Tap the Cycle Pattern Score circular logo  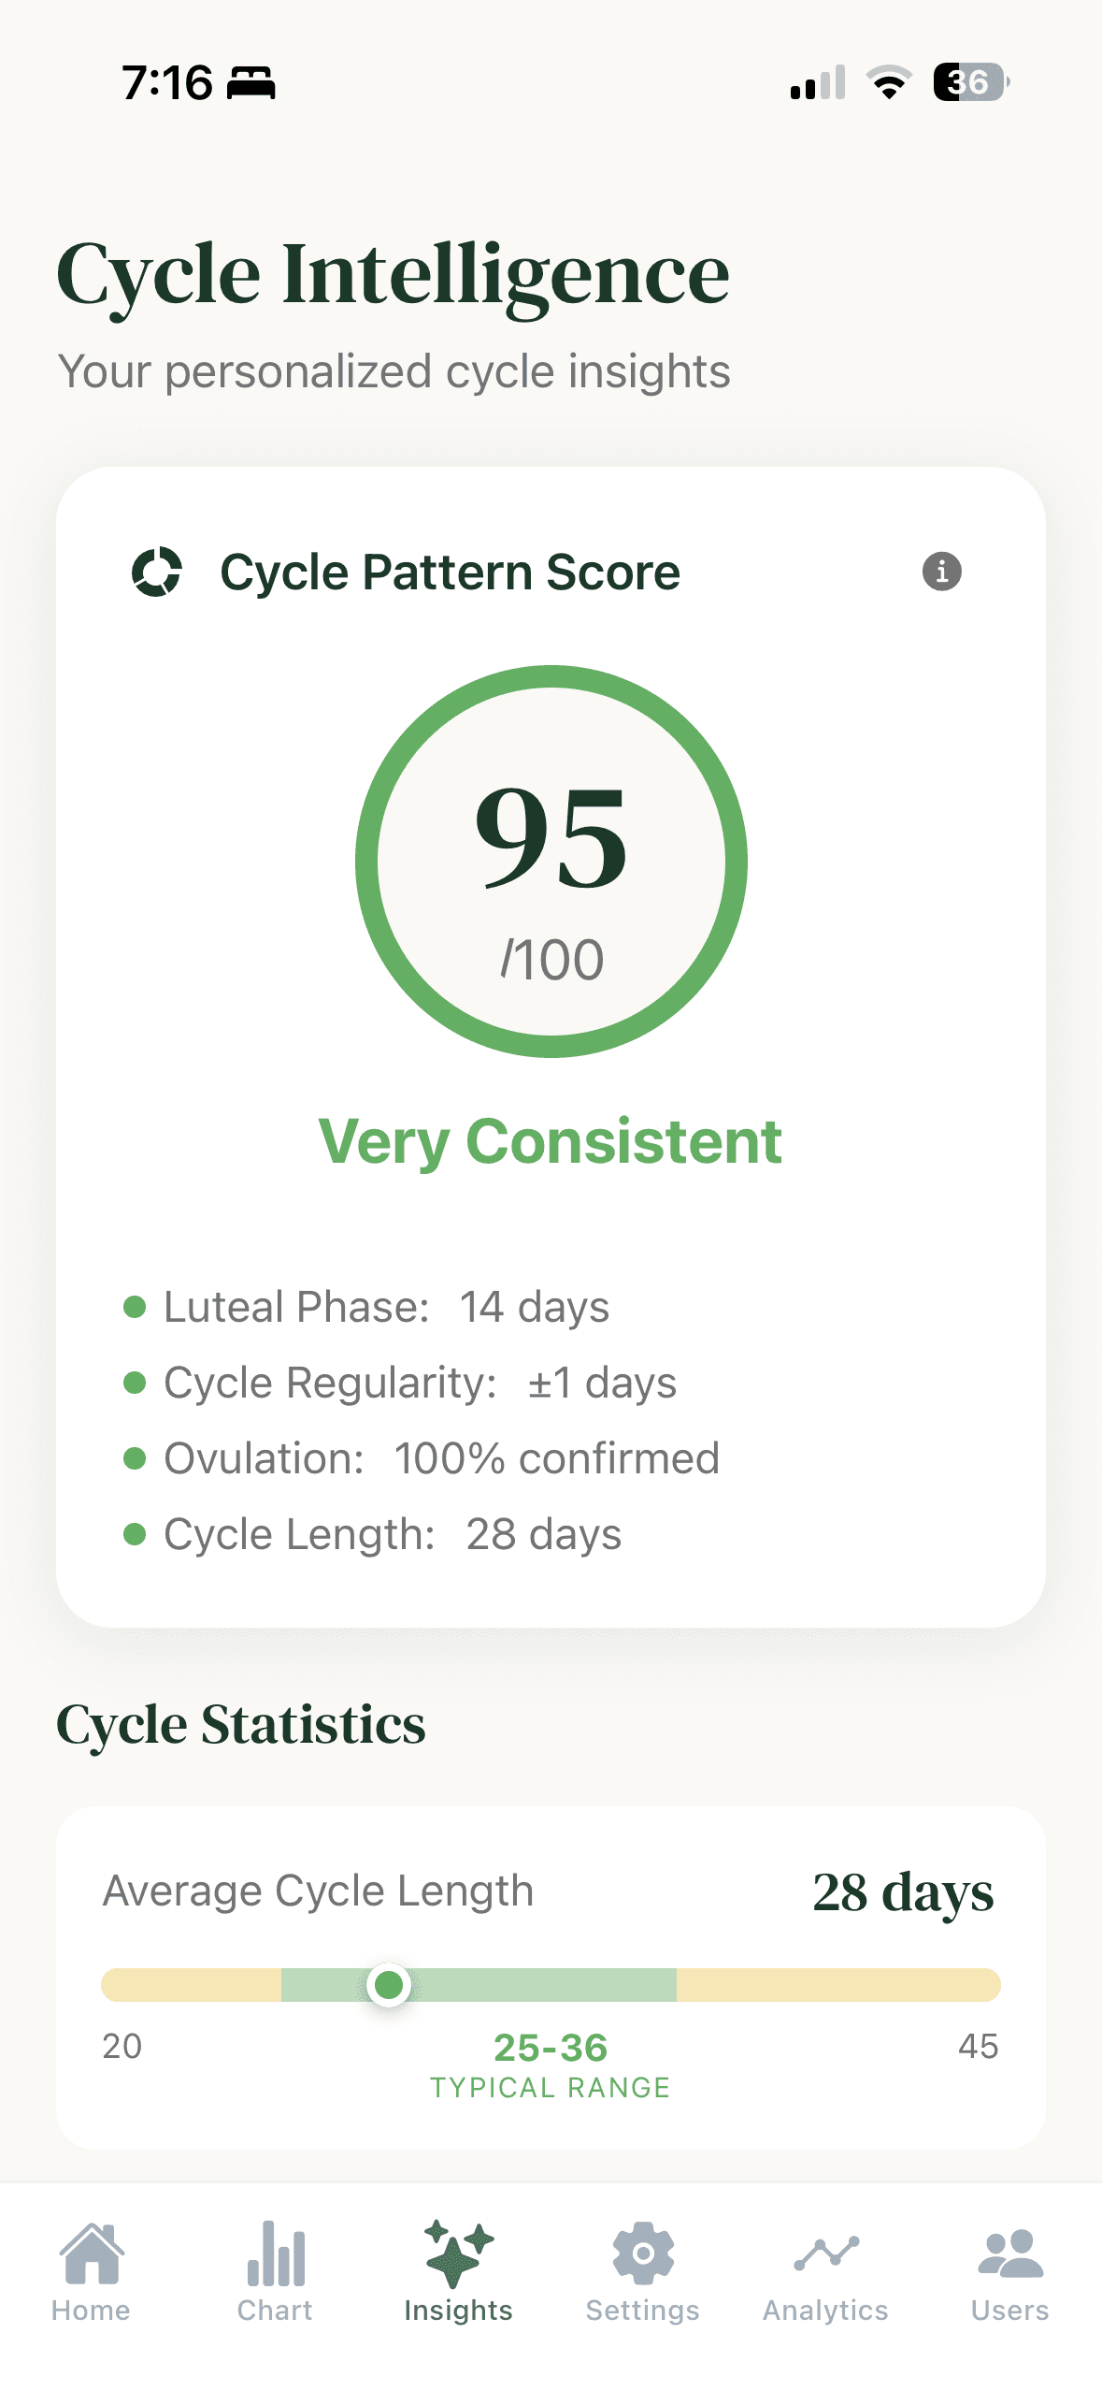coord(159,572)
